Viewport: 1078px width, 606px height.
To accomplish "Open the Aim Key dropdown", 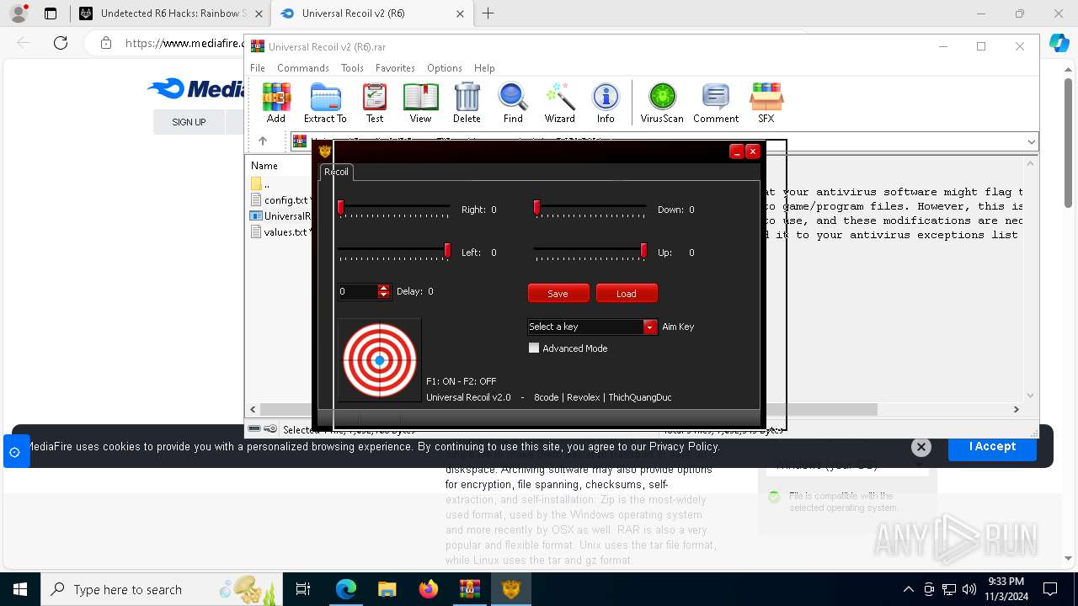I will (649, 327).
